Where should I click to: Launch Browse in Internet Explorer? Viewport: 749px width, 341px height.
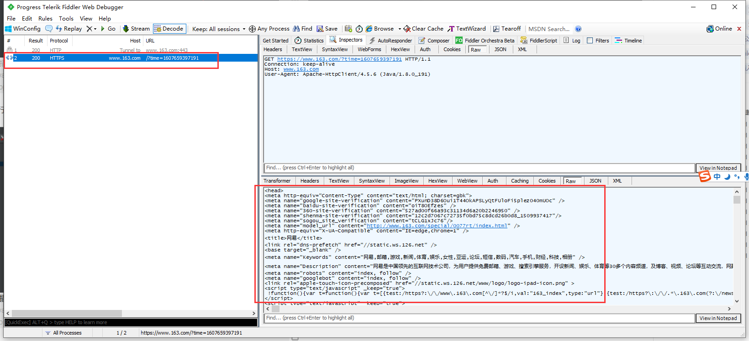coord(380,29)
